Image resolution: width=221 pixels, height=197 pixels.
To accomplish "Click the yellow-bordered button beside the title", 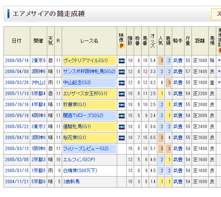I will 216,14.
